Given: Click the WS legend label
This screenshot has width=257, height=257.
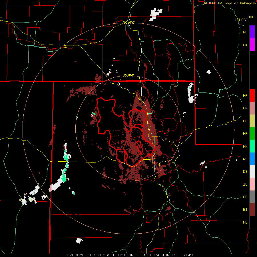Looking at the screenshot, I should (x=245, y=159).
